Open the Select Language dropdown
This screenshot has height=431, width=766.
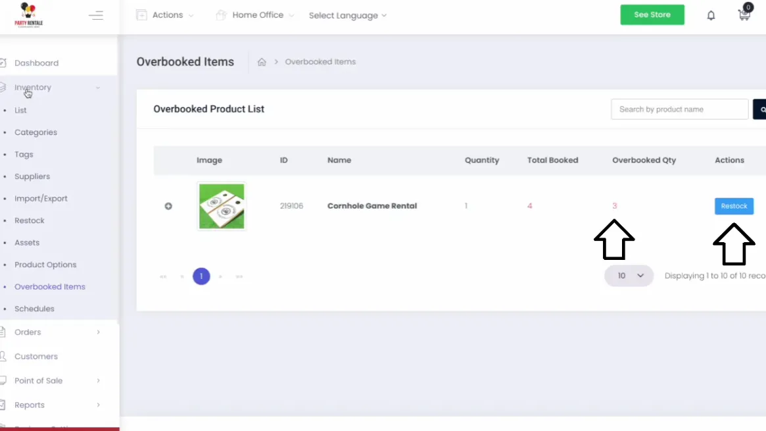pos(347,15)
